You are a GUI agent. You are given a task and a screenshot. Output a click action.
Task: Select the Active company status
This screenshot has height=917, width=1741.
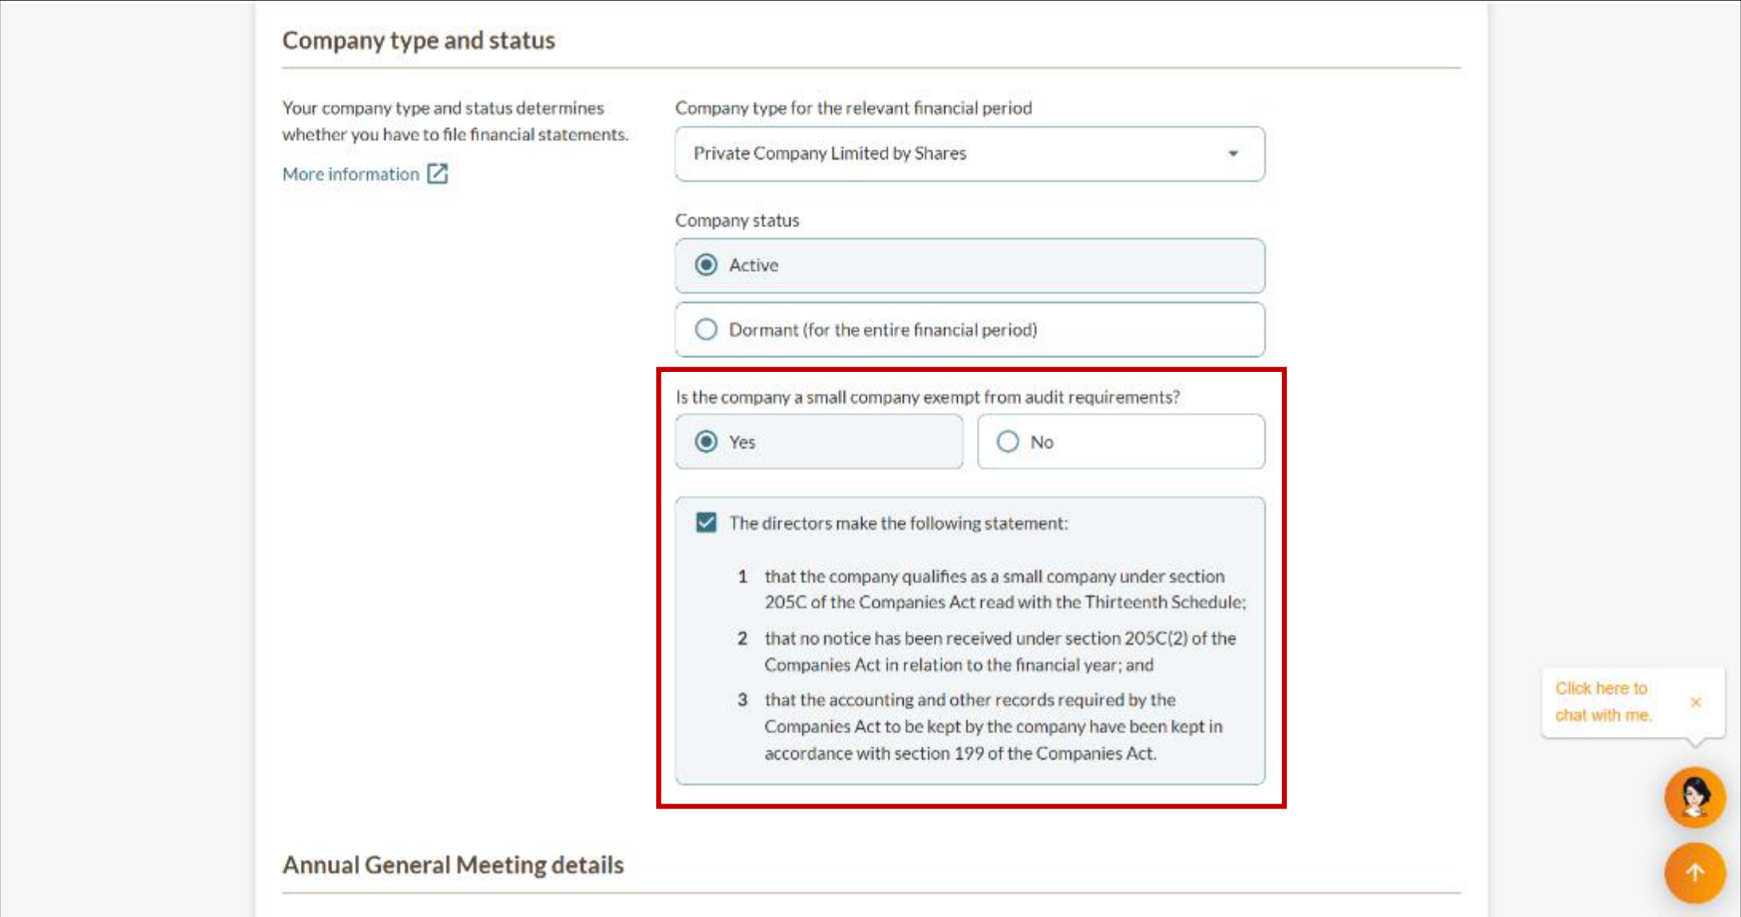(969, 265)
